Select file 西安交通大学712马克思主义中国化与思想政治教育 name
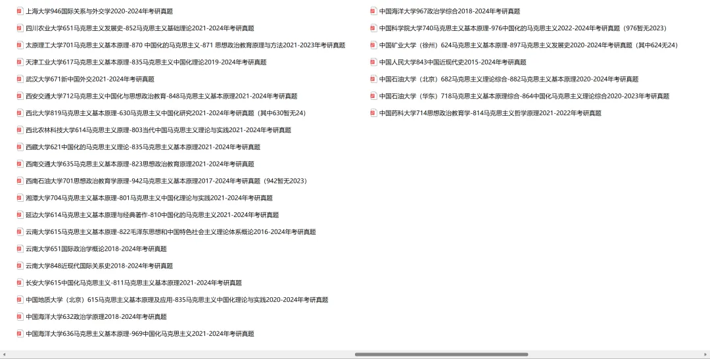 click(x=162, y=96)
